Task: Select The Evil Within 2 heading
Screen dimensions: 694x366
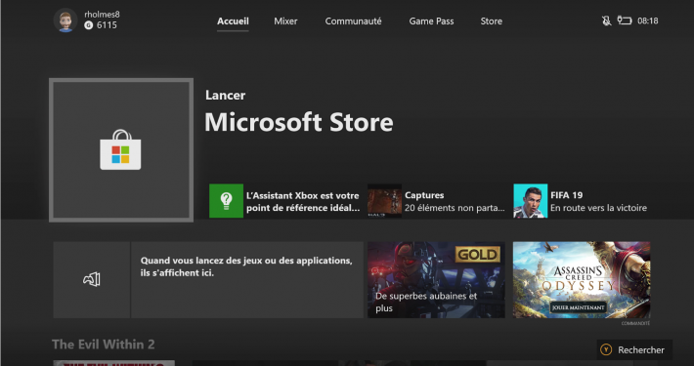Action: pos(104,345)
